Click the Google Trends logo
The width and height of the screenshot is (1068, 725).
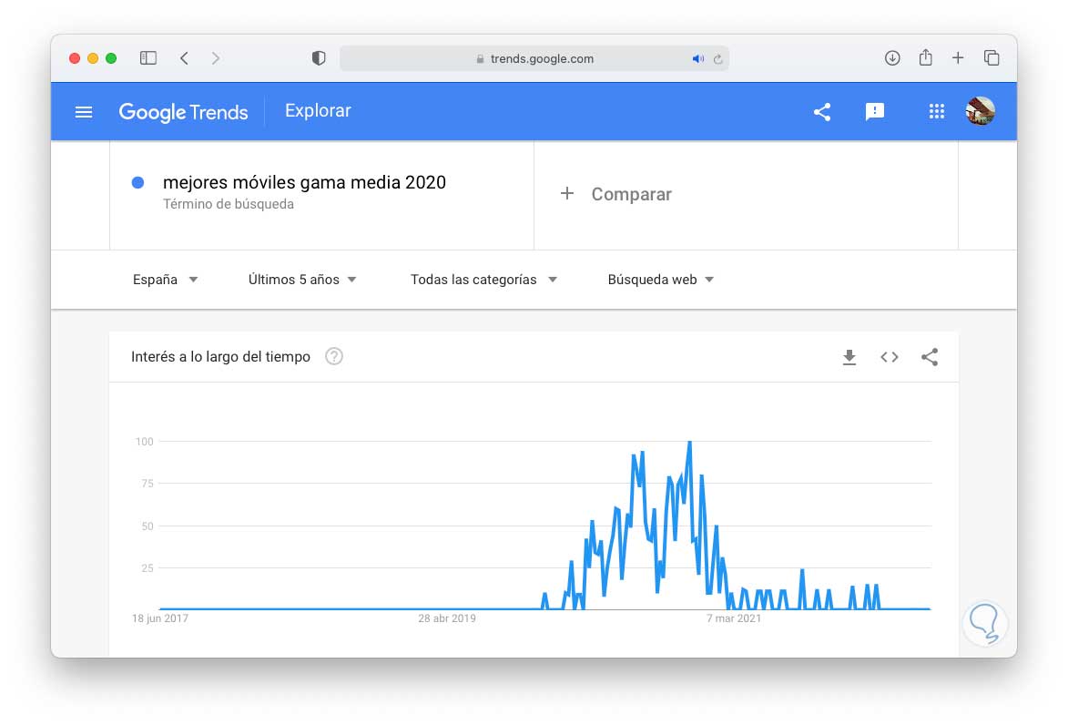(x=183, y=112)
